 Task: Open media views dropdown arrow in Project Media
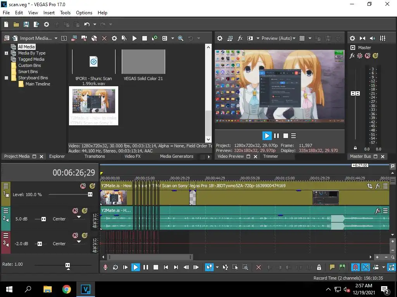point(173,38)
